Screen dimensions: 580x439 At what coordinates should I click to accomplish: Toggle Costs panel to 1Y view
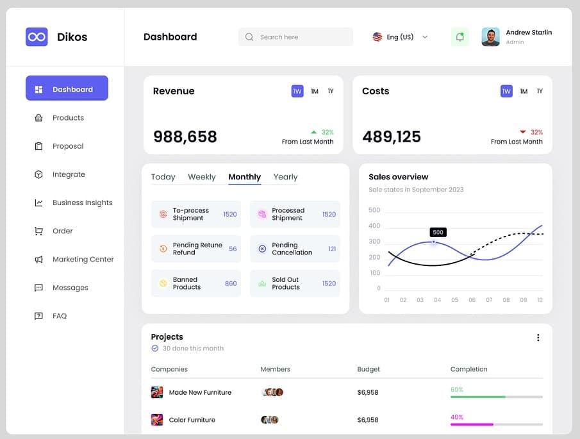pos(540,91)
